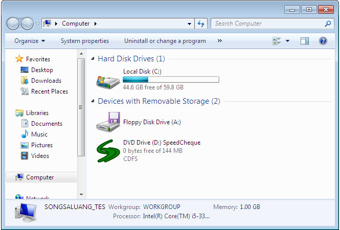Click the WORKGROUP value in details pane
The height and width of the screenshot is (230, 340).
point(162,207)
